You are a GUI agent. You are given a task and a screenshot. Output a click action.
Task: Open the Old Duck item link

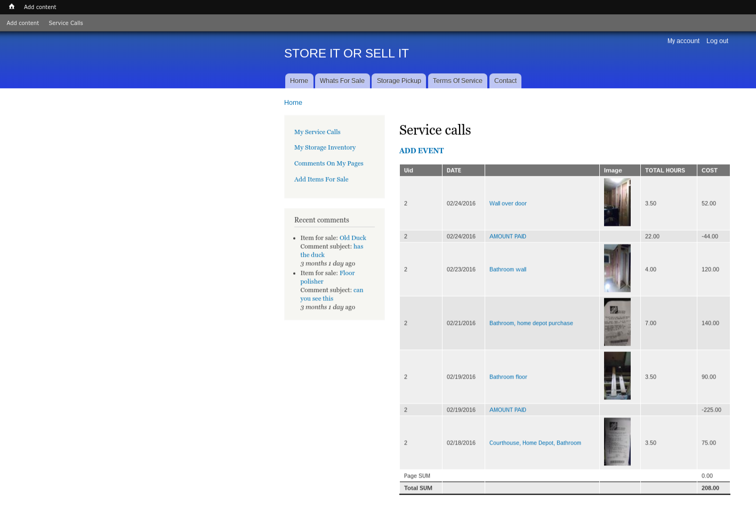tap(352, 238)
